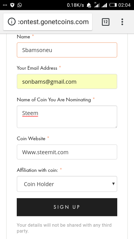Tap the second signal strength icon
This screenshot has height=239, width=134.
pyautogui.click(x=104, y=5)
